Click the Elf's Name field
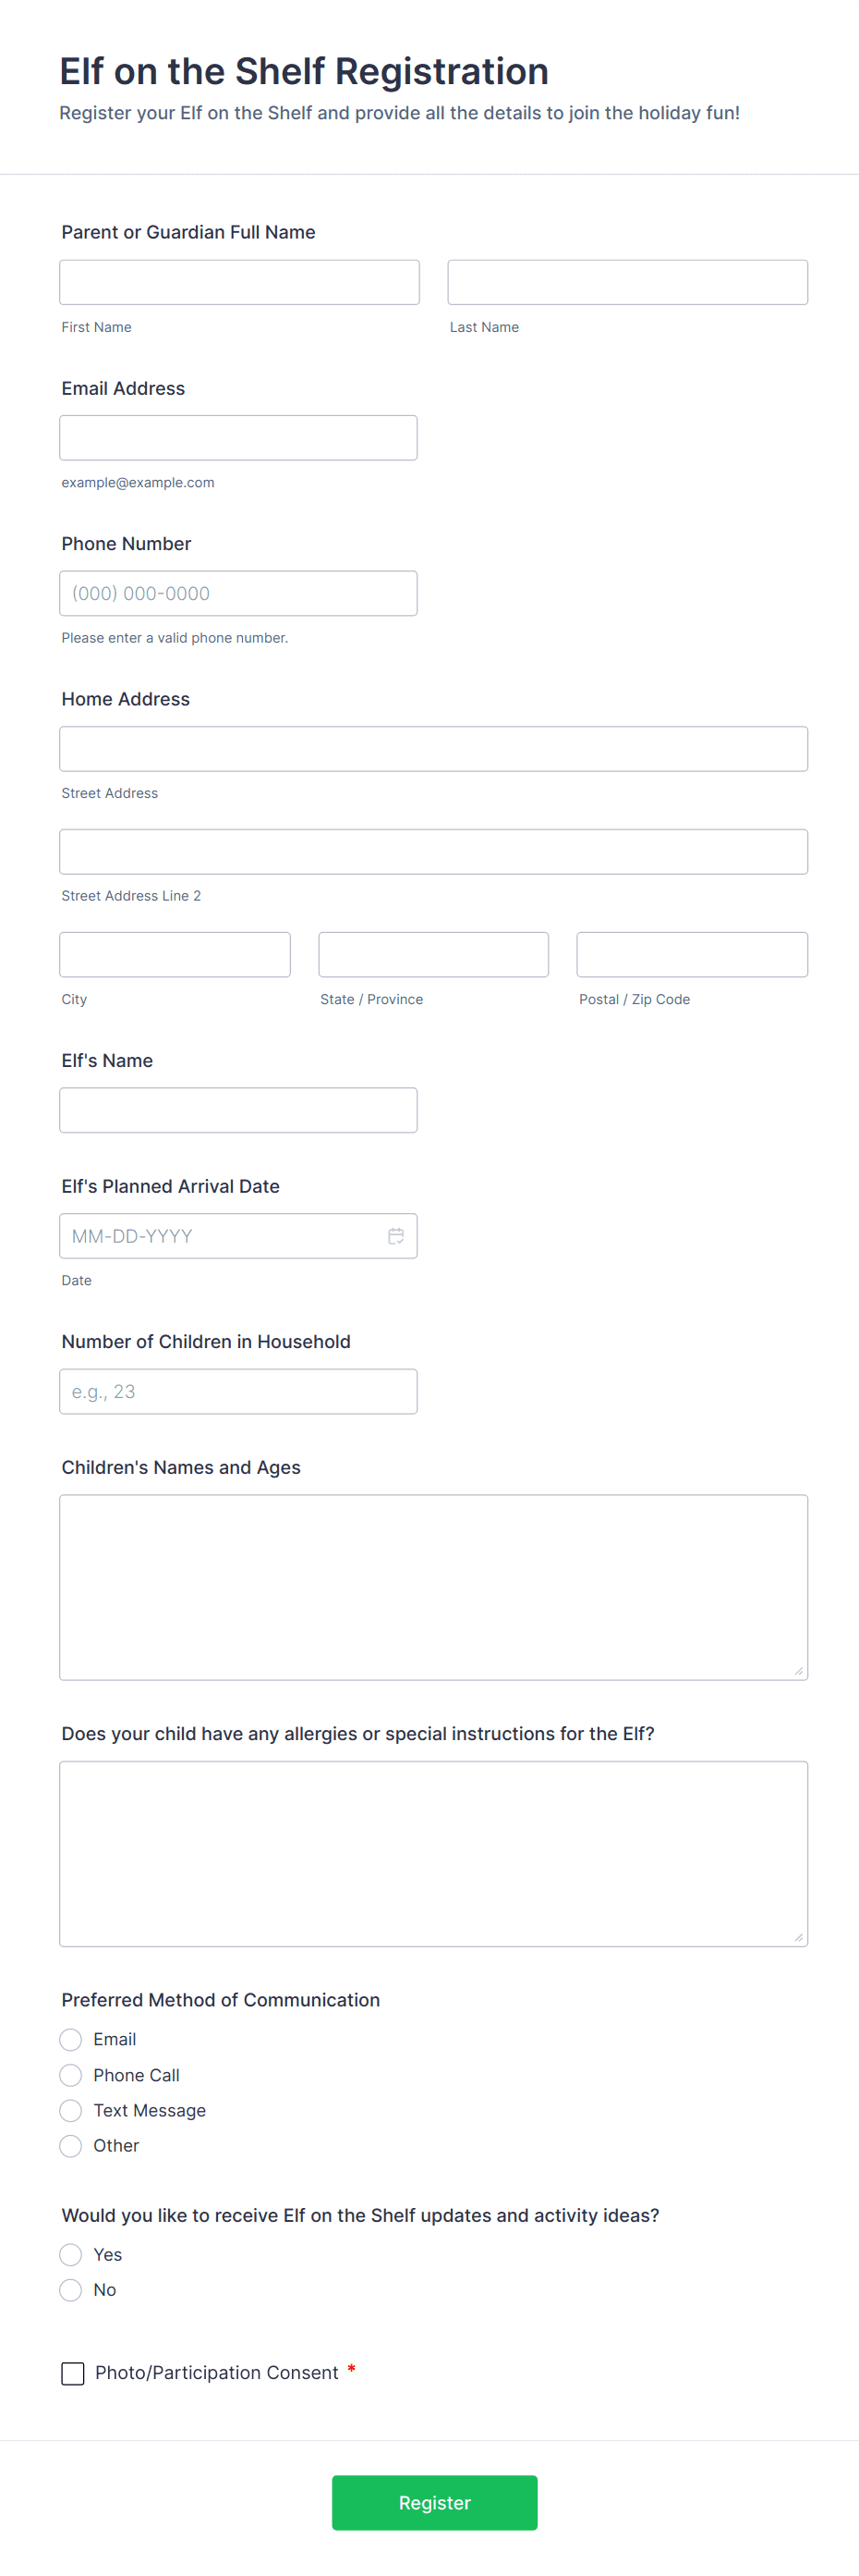This screenshot has width=859, height=2576. 237,1110
